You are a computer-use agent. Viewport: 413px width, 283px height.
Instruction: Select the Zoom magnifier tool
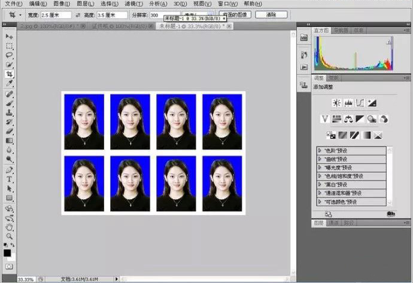pos(10,236)
